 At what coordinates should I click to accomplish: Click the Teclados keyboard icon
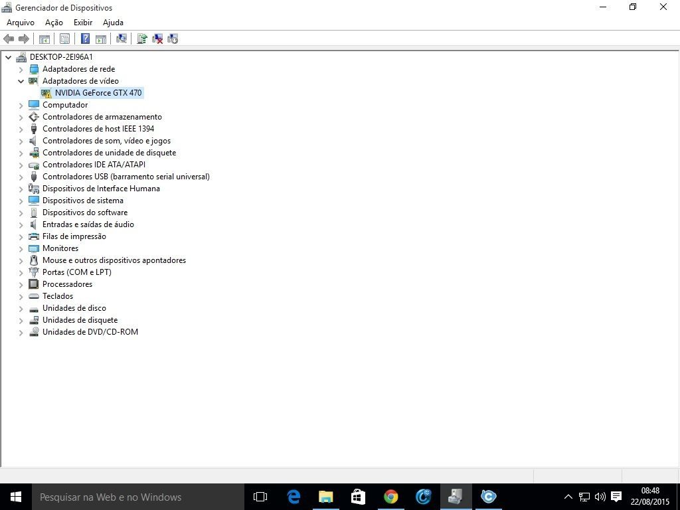(34, 296)
